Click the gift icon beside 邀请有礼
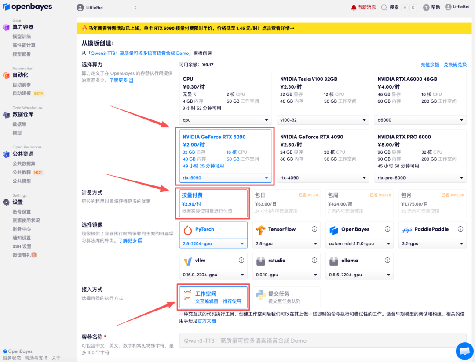 point(34,255)
